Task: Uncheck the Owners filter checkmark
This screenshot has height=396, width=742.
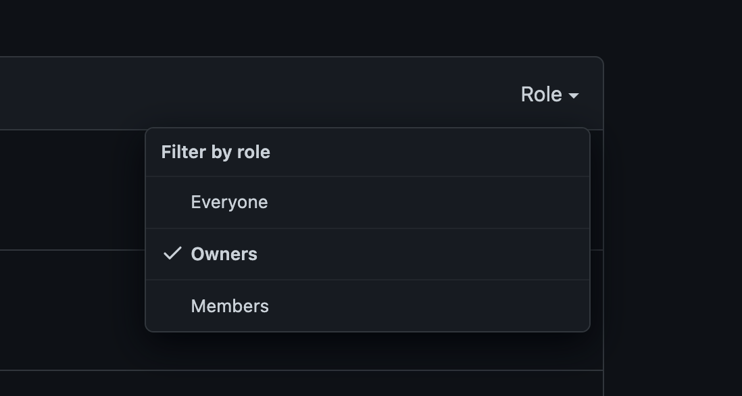Action: 173,253
